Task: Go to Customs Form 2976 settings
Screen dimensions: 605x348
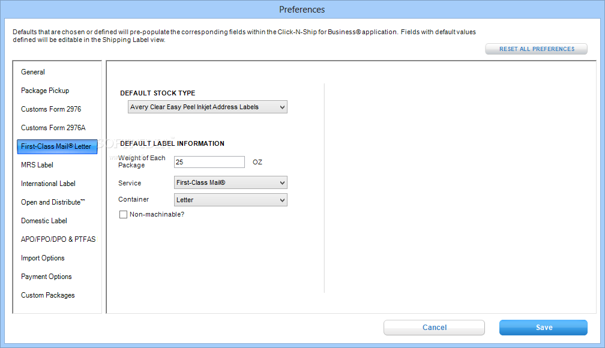Action: (51, 109)
